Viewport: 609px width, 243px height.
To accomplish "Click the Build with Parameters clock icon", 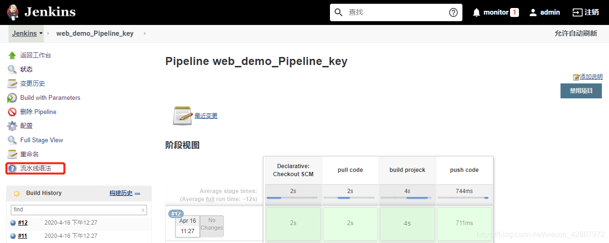I will (12, 97).
